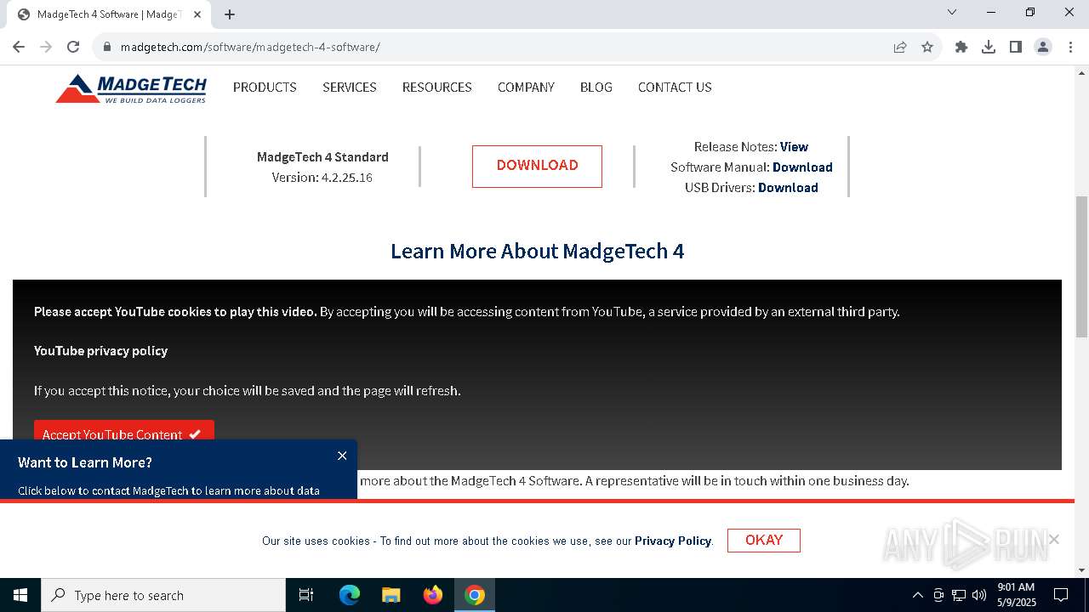Open the taskbar clock and date

[1016, 595]
